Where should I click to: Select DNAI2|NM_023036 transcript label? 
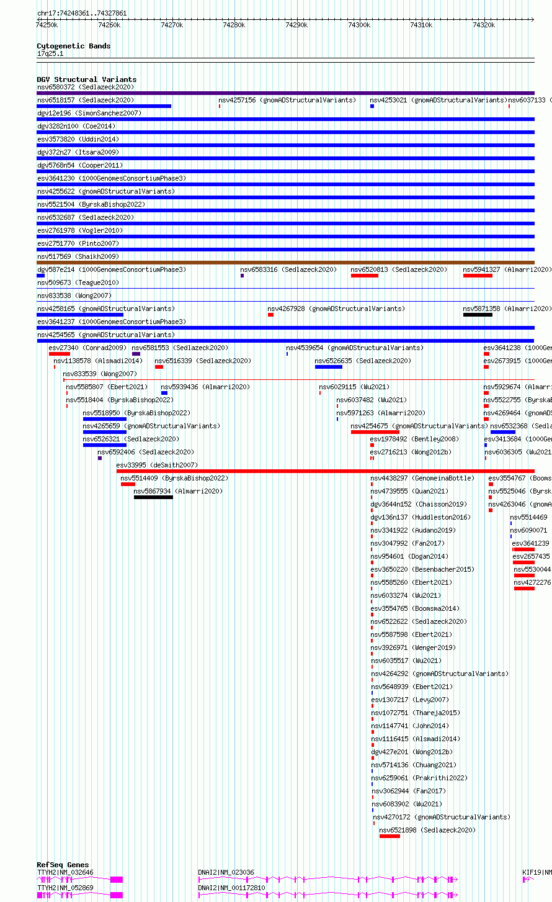click(x=226, y=872)
